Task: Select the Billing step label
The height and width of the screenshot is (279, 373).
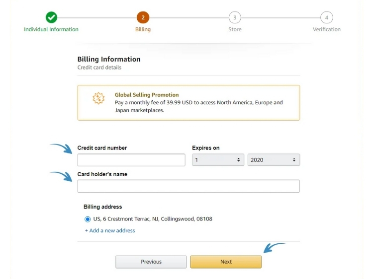Action: 143,29
